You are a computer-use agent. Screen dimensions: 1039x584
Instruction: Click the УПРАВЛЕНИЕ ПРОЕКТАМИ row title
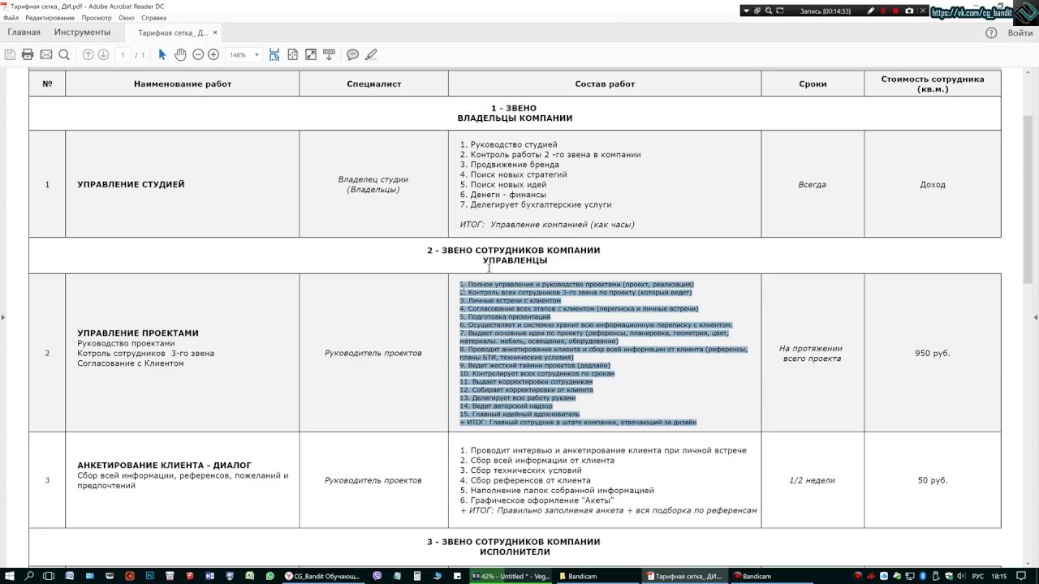point(138,333)
